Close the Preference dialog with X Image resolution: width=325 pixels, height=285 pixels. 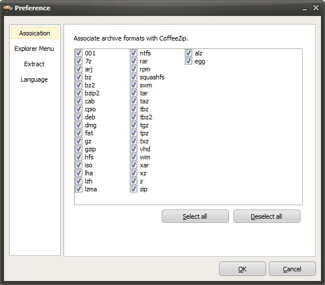click(x=316, y=8)
